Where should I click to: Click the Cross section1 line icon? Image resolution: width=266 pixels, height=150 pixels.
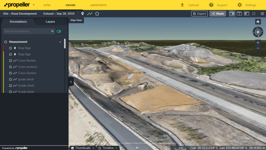pos(15,67)
